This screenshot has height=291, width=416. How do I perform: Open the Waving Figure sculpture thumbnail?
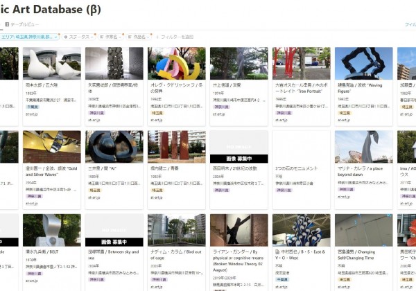[364, 63]
